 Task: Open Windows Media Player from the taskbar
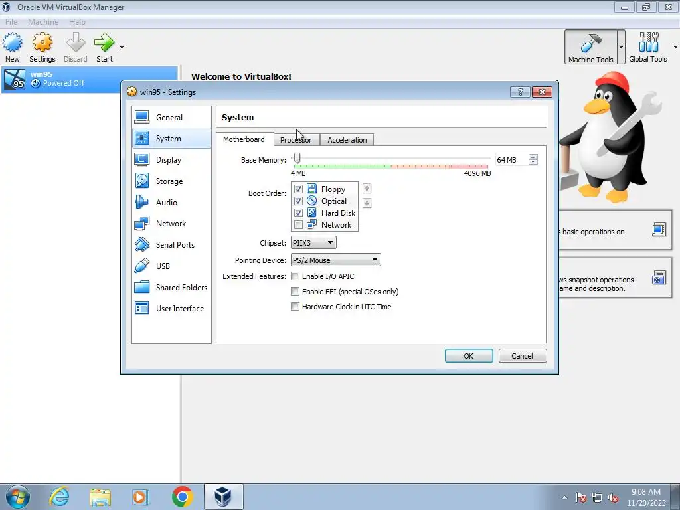[140, 497]
